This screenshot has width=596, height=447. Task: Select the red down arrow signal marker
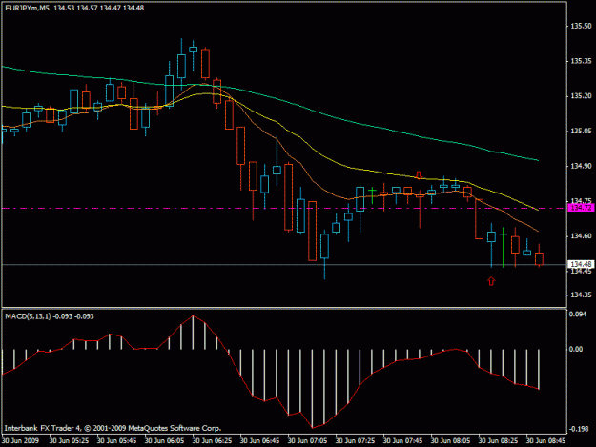[420, 174]
